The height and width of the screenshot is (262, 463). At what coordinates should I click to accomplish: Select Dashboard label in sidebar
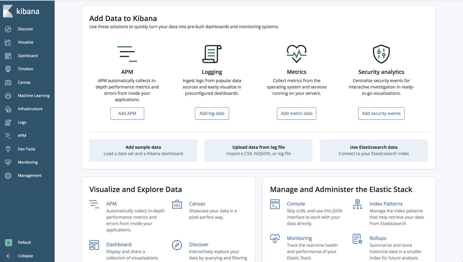pyautogui.click(x=28, y=56)
